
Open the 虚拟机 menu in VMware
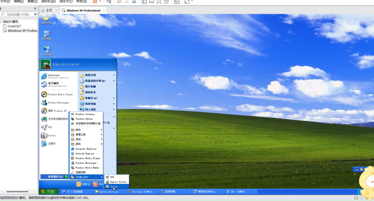pyautogui.click(x=48, y=2)
